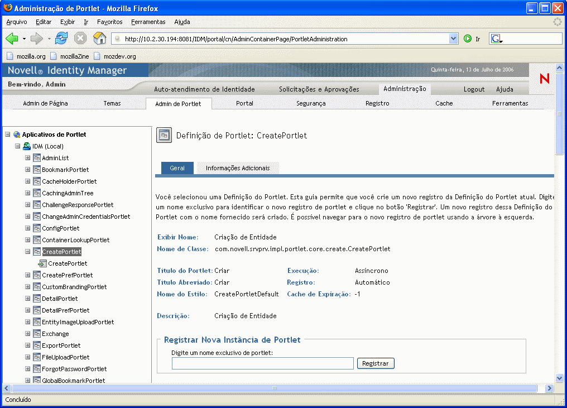The image size is (567, 408).
Task: Select GlobalBookmarkPortlet in the tree
Action: click(x=74, y=380)
